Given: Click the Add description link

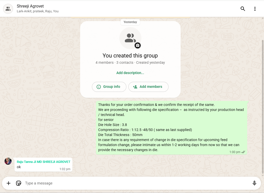Looking at the screenshot, I should point(130,73).
